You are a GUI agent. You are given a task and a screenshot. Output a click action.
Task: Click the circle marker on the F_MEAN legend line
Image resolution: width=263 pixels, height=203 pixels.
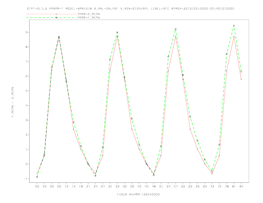56,18
